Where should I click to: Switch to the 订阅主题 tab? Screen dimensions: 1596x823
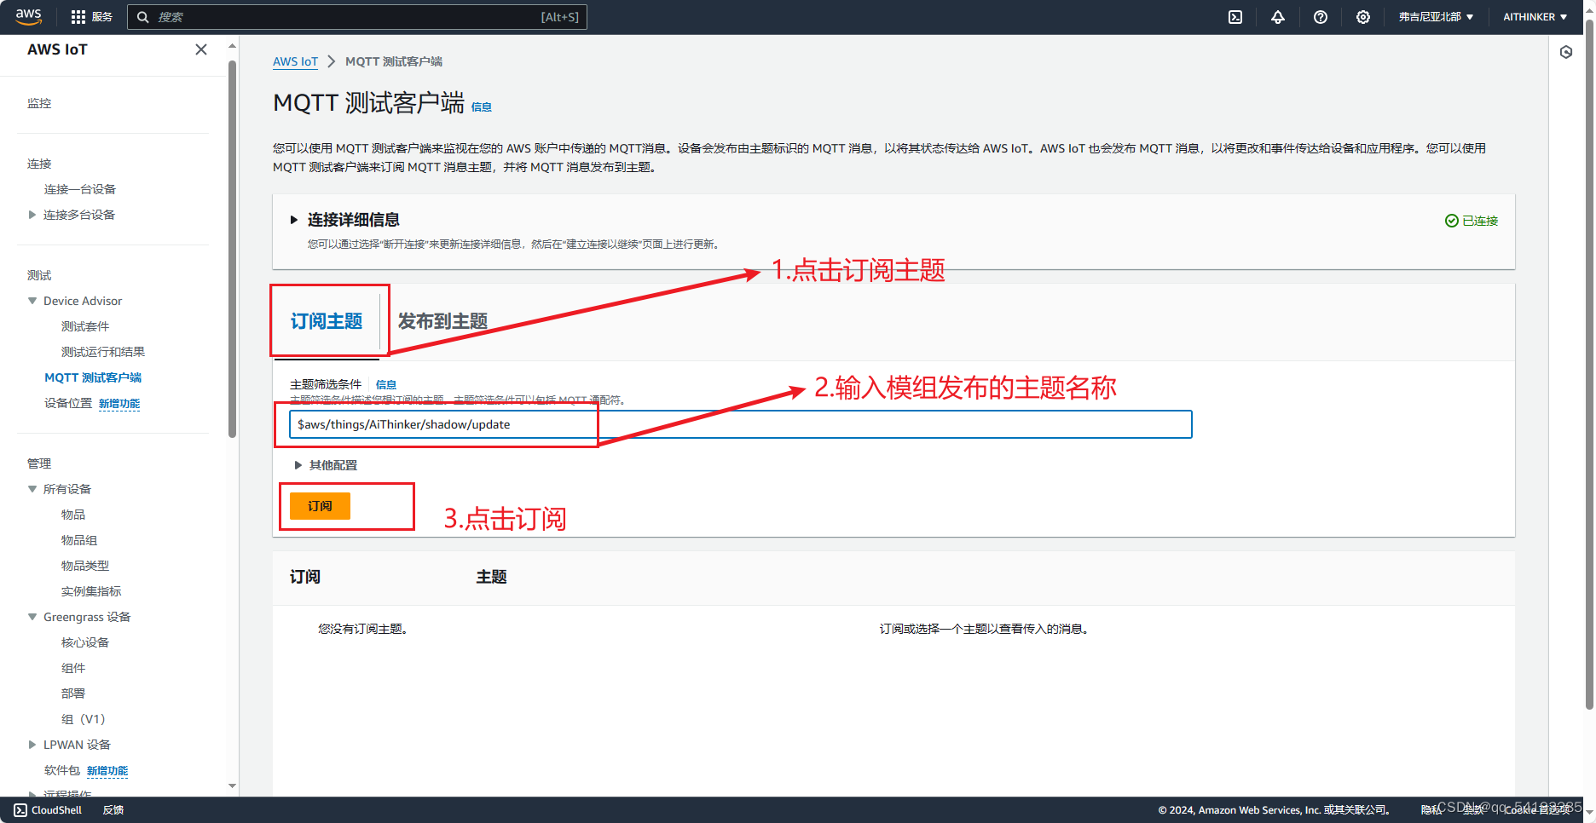point(327,321)
